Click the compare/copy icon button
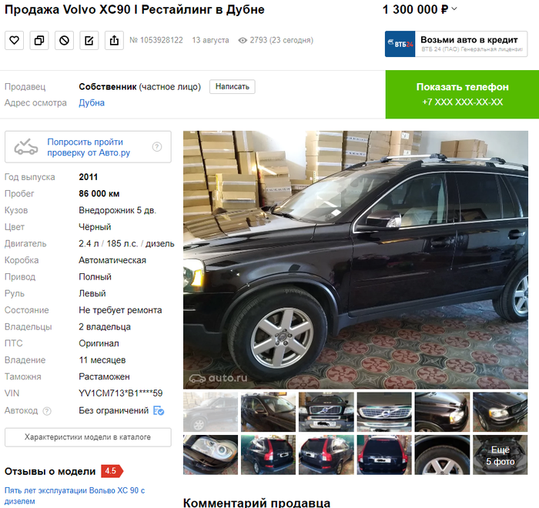This screenshot has height=508, width=539. [39, 41]
